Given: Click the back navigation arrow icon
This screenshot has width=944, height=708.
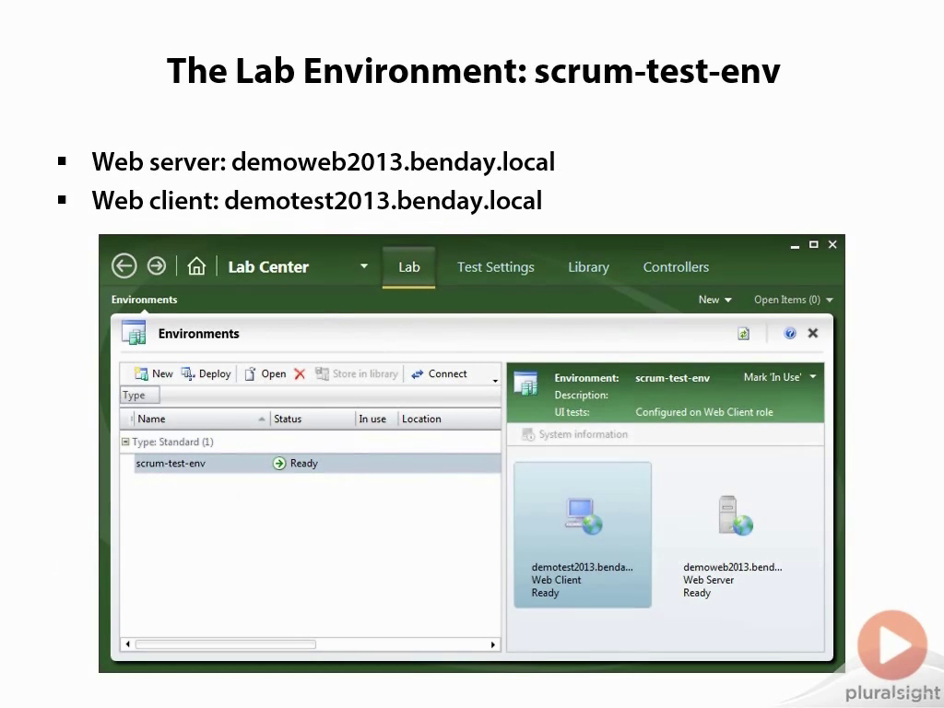Looking at the screenshot, I should tap(124, 266).
